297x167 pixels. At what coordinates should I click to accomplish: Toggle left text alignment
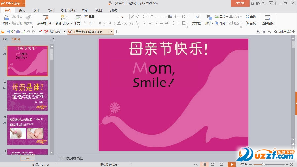point(145,23)
